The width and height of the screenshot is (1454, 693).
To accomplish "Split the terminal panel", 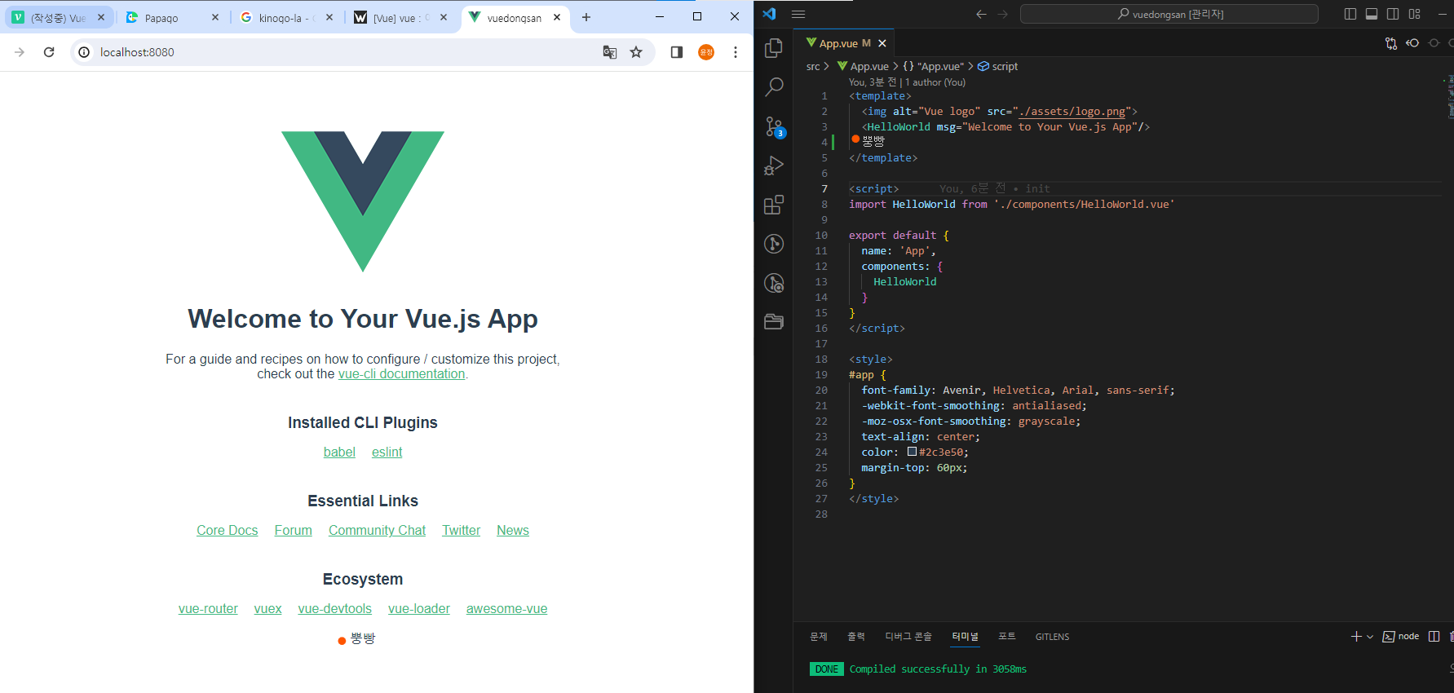I will click(1434, 637).
